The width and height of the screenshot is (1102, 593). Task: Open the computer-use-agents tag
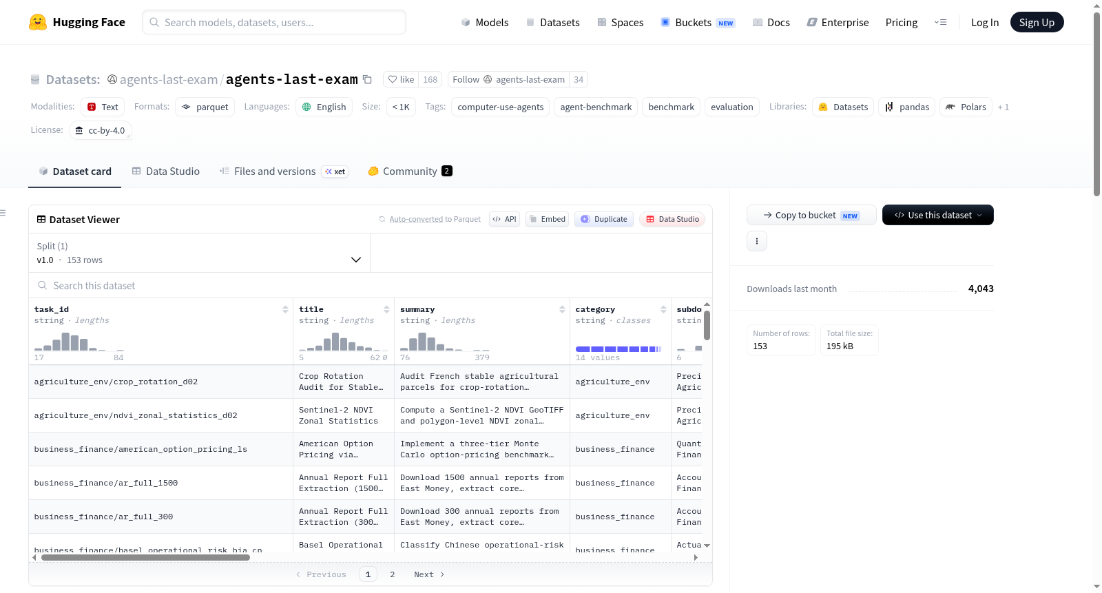click(501, 107)
